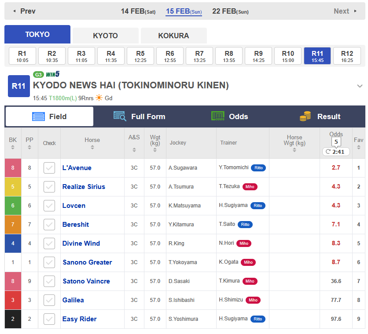Select the 14 FEB (Sat) date
This screenshot has height=334, width=368.
(138, 11)
